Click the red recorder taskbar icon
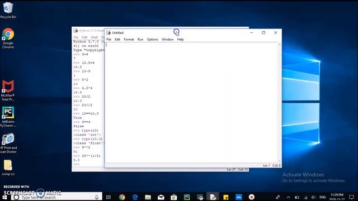This screenshot has width=358, height=201. point(252,197)
